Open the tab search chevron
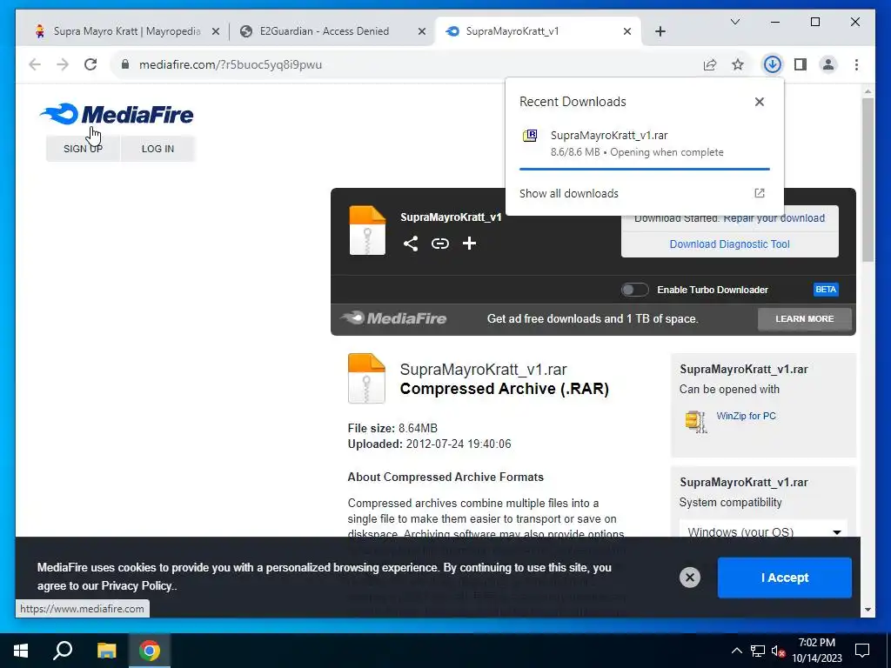 point(734,22)
